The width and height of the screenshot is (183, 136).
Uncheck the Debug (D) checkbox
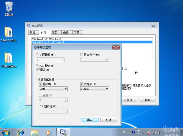pos(37,70)
